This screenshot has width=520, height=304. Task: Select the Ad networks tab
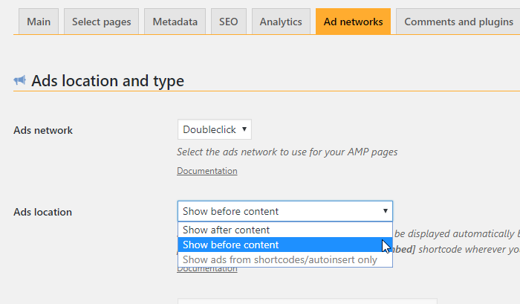pos(353,22)
